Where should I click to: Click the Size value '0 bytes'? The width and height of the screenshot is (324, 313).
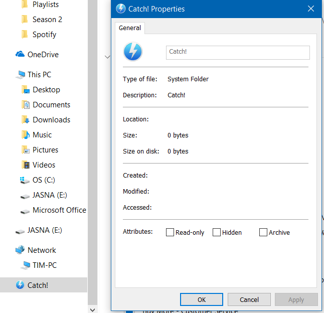[x=178, y=135]
